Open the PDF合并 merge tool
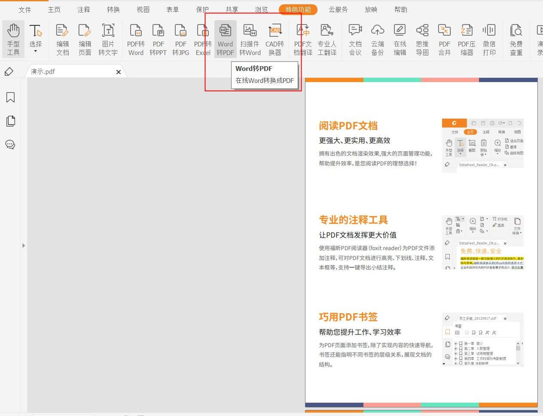This screenshot has width=543, height=416. pyautogui.click(x=444, y=39)
